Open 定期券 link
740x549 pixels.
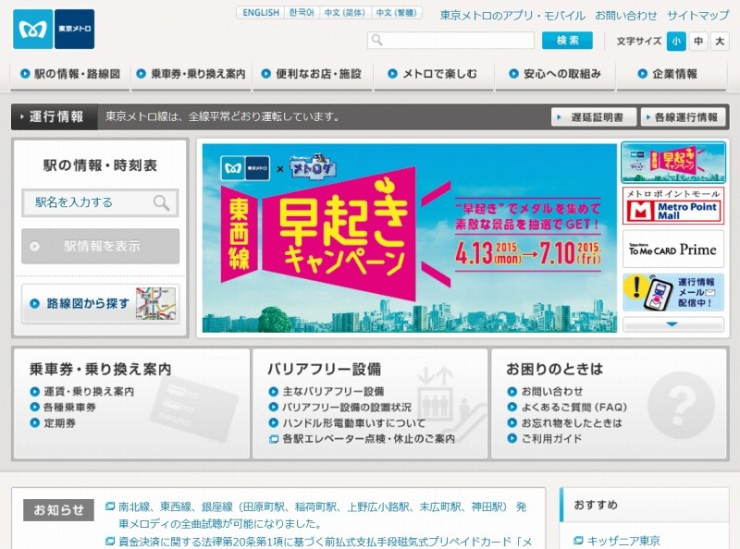tap(59, 423)
